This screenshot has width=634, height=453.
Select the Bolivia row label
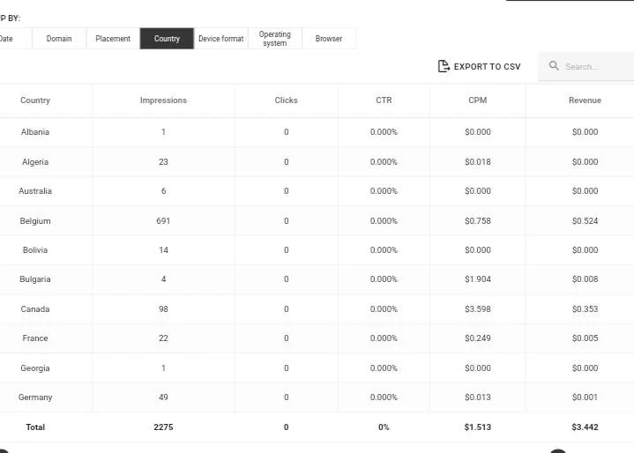(35, 249)
